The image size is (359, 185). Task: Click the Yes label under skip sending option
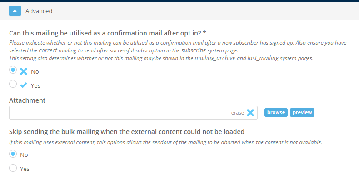pos(25,169)
